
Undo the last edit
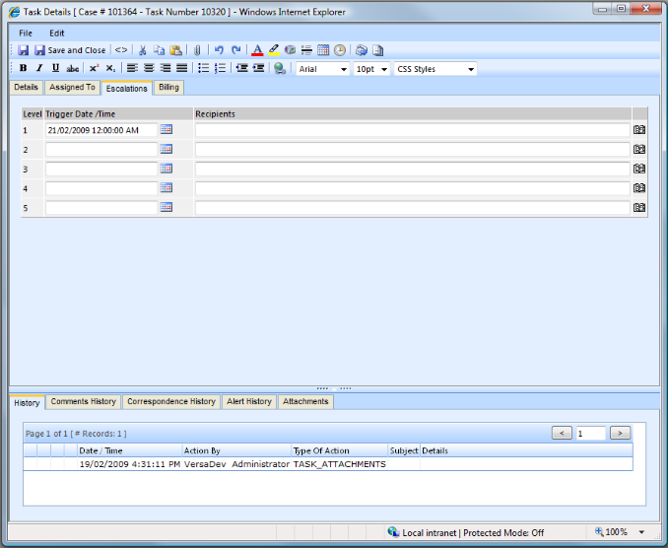(x=219, y=50)
